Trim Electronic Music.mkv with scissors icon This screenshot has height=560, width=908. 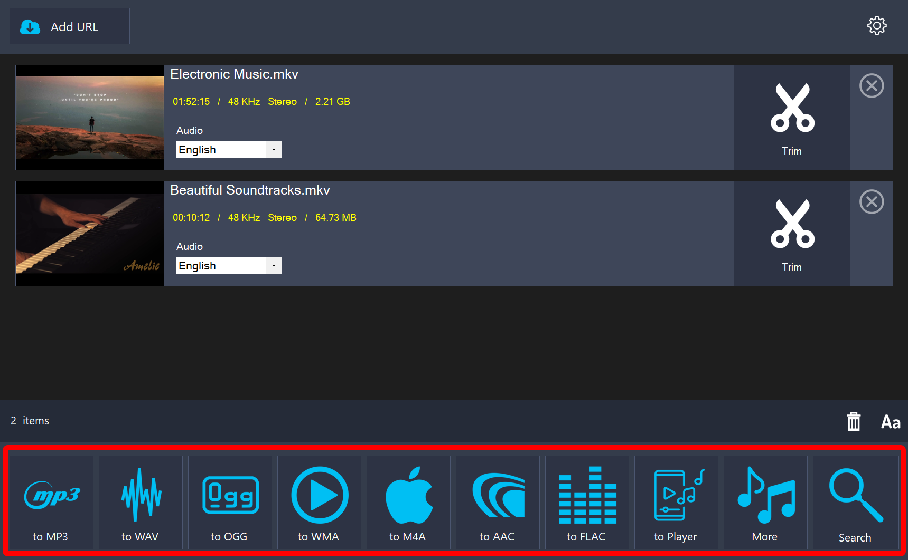pos(792,118)
